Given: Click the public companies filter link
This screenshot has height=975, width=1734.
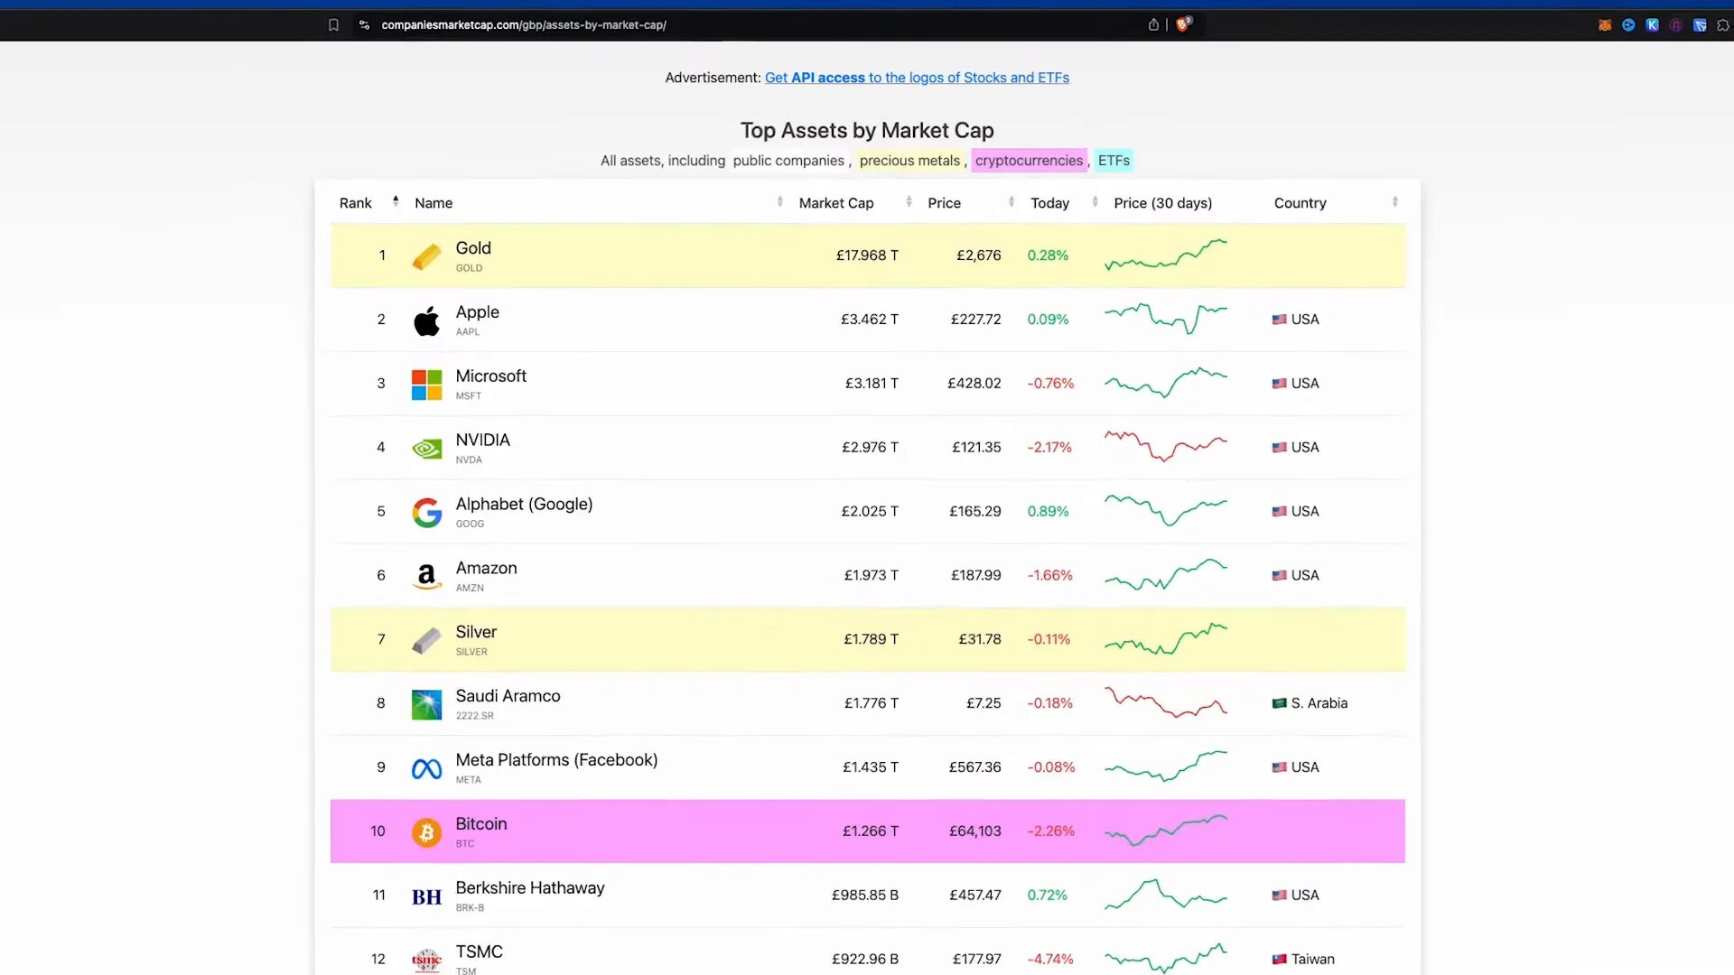Looking at the screenshot, I should pyautogui.click(x=788, y=160).
